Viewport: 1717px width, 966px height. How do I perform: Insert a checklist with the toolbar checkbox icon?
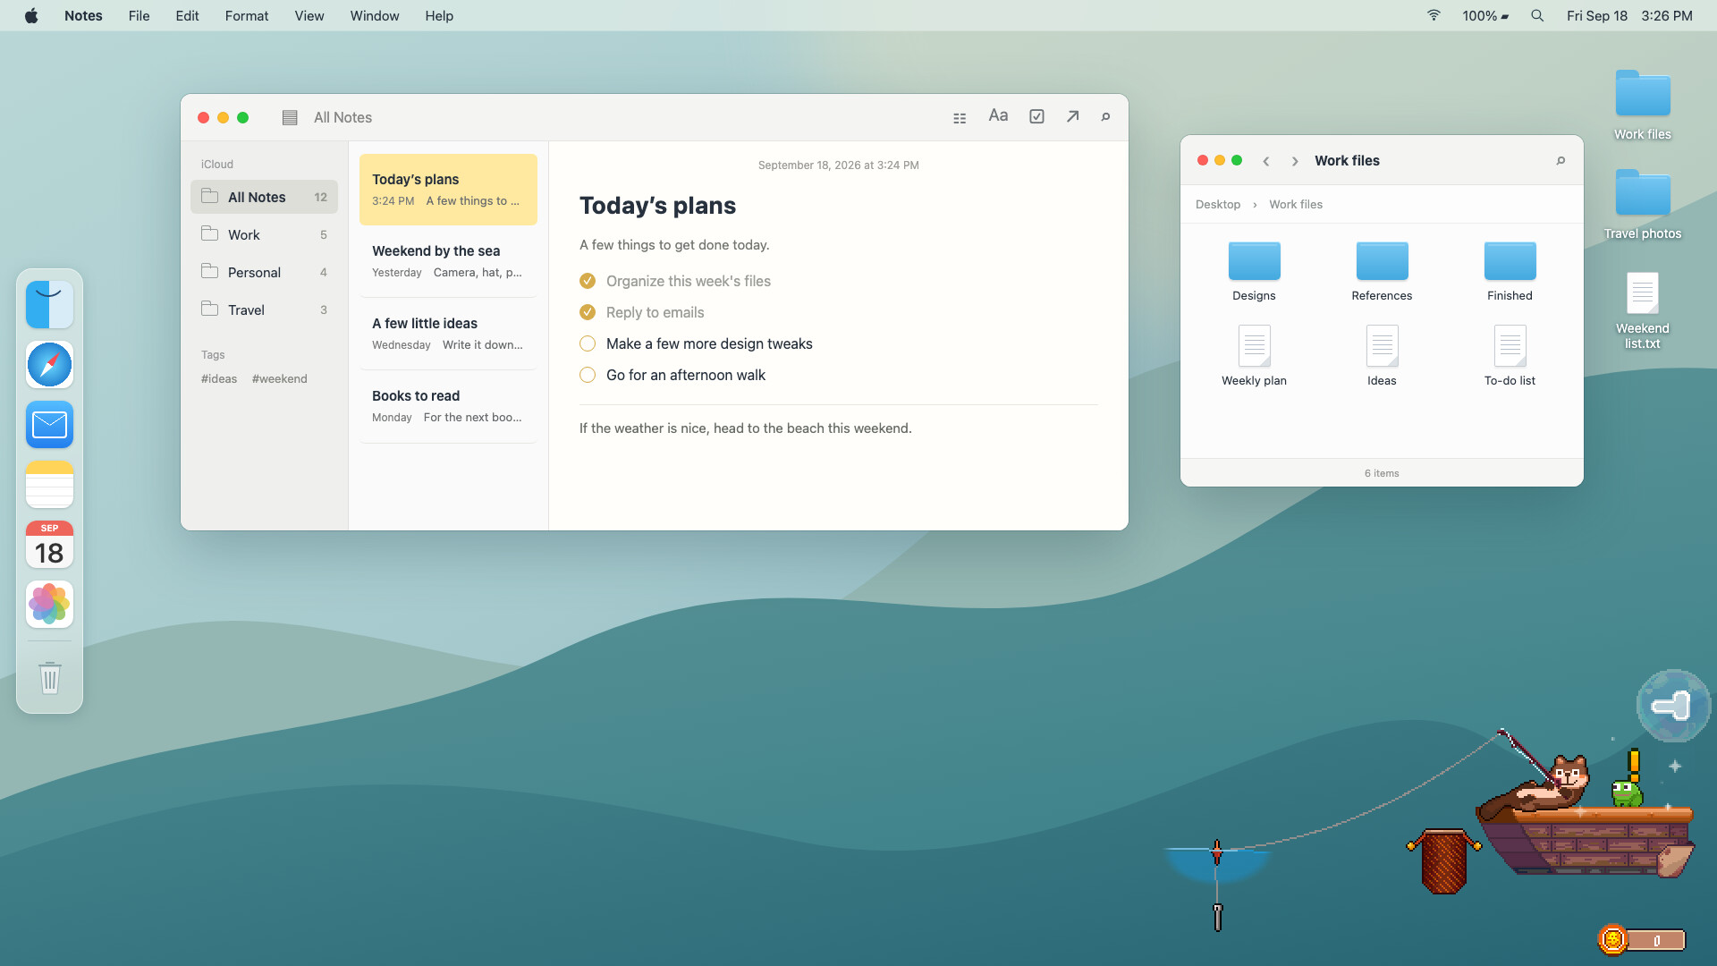pyautogui.click(x=1036, y=116)
